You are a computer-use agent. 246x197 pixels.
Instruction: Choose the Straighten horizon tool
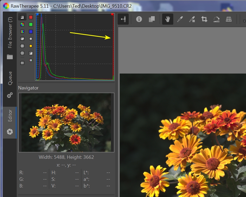click(217, 19)
